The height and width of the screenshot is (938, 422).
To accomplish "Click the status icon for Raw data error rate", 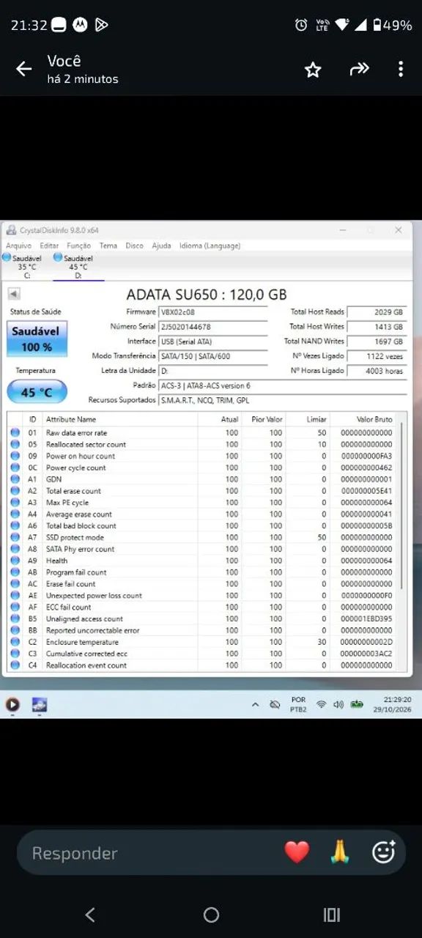I will pos(15,433).
